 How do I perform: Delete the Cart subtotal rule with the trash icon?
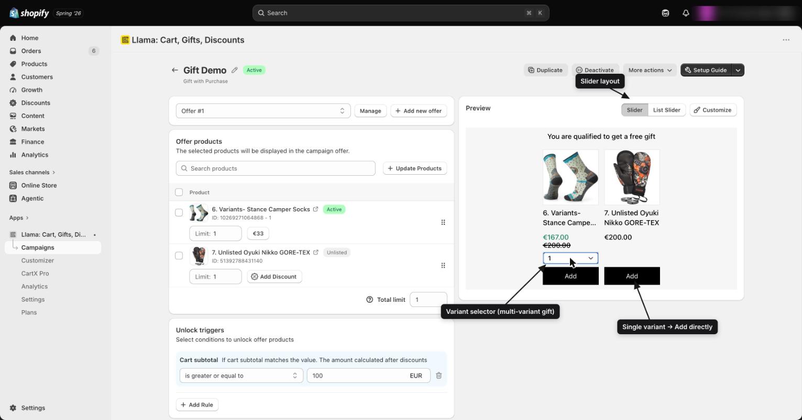pos(439,376)
